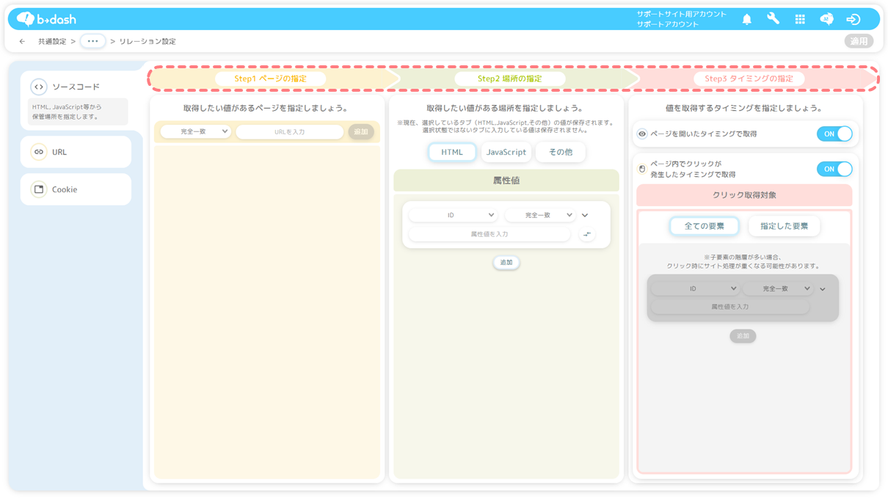This screenshot has width=888, height=499.
Task: Click the URLを入力 field
Action: (x=289, y=132)
